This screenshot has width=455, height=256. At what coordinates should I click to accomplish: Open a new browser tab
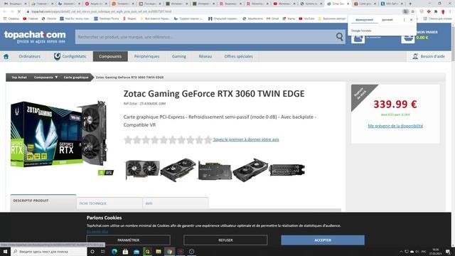pos(410,4)
